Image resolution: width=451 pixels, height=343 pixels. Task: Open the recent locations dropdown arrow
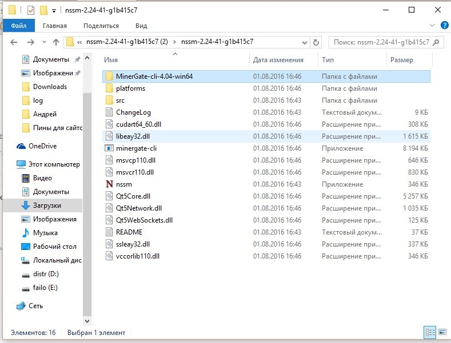click(x=44, y=42)
